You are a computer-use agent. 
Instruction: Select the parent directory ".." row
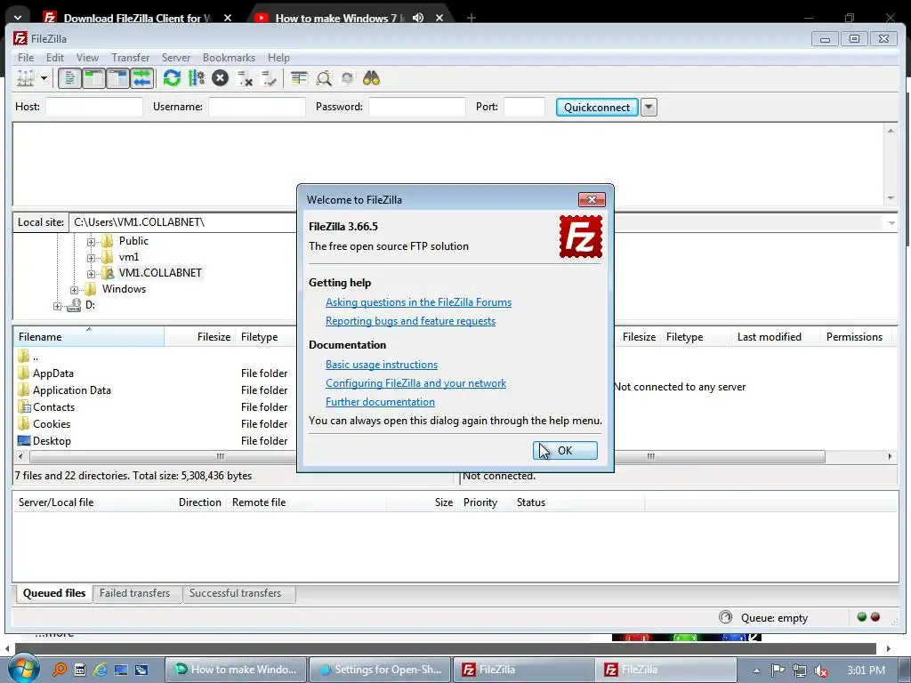tap(154, 357)
